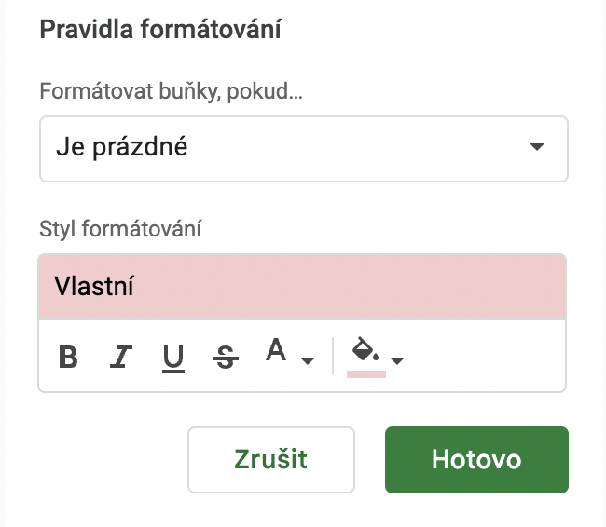
Task: Apply italic style using the I icon
Action: (x=121, y=357)
